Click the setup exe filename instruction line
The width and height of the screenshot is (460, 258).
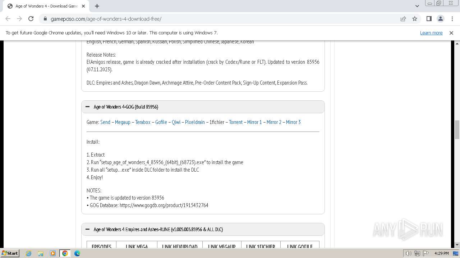[165, 162]
